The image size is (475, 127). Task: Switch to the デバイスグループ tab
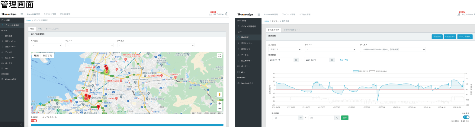[53, 29]
